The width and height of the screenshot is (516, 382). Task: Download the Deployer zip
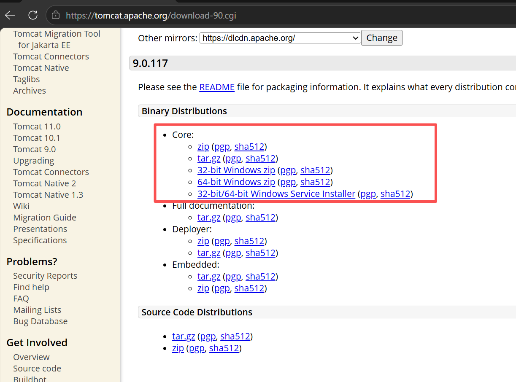coord(203,241)
